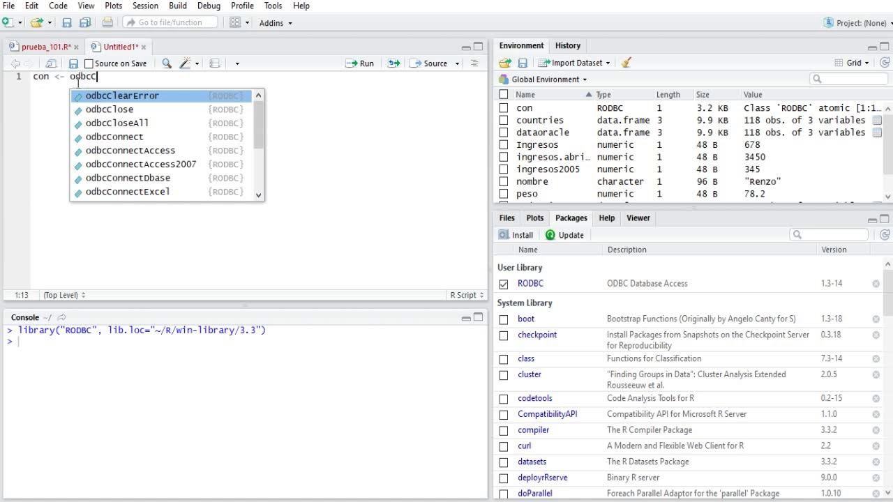
Task: Open the Grid view mode dropdown
Action: point(852,63)
